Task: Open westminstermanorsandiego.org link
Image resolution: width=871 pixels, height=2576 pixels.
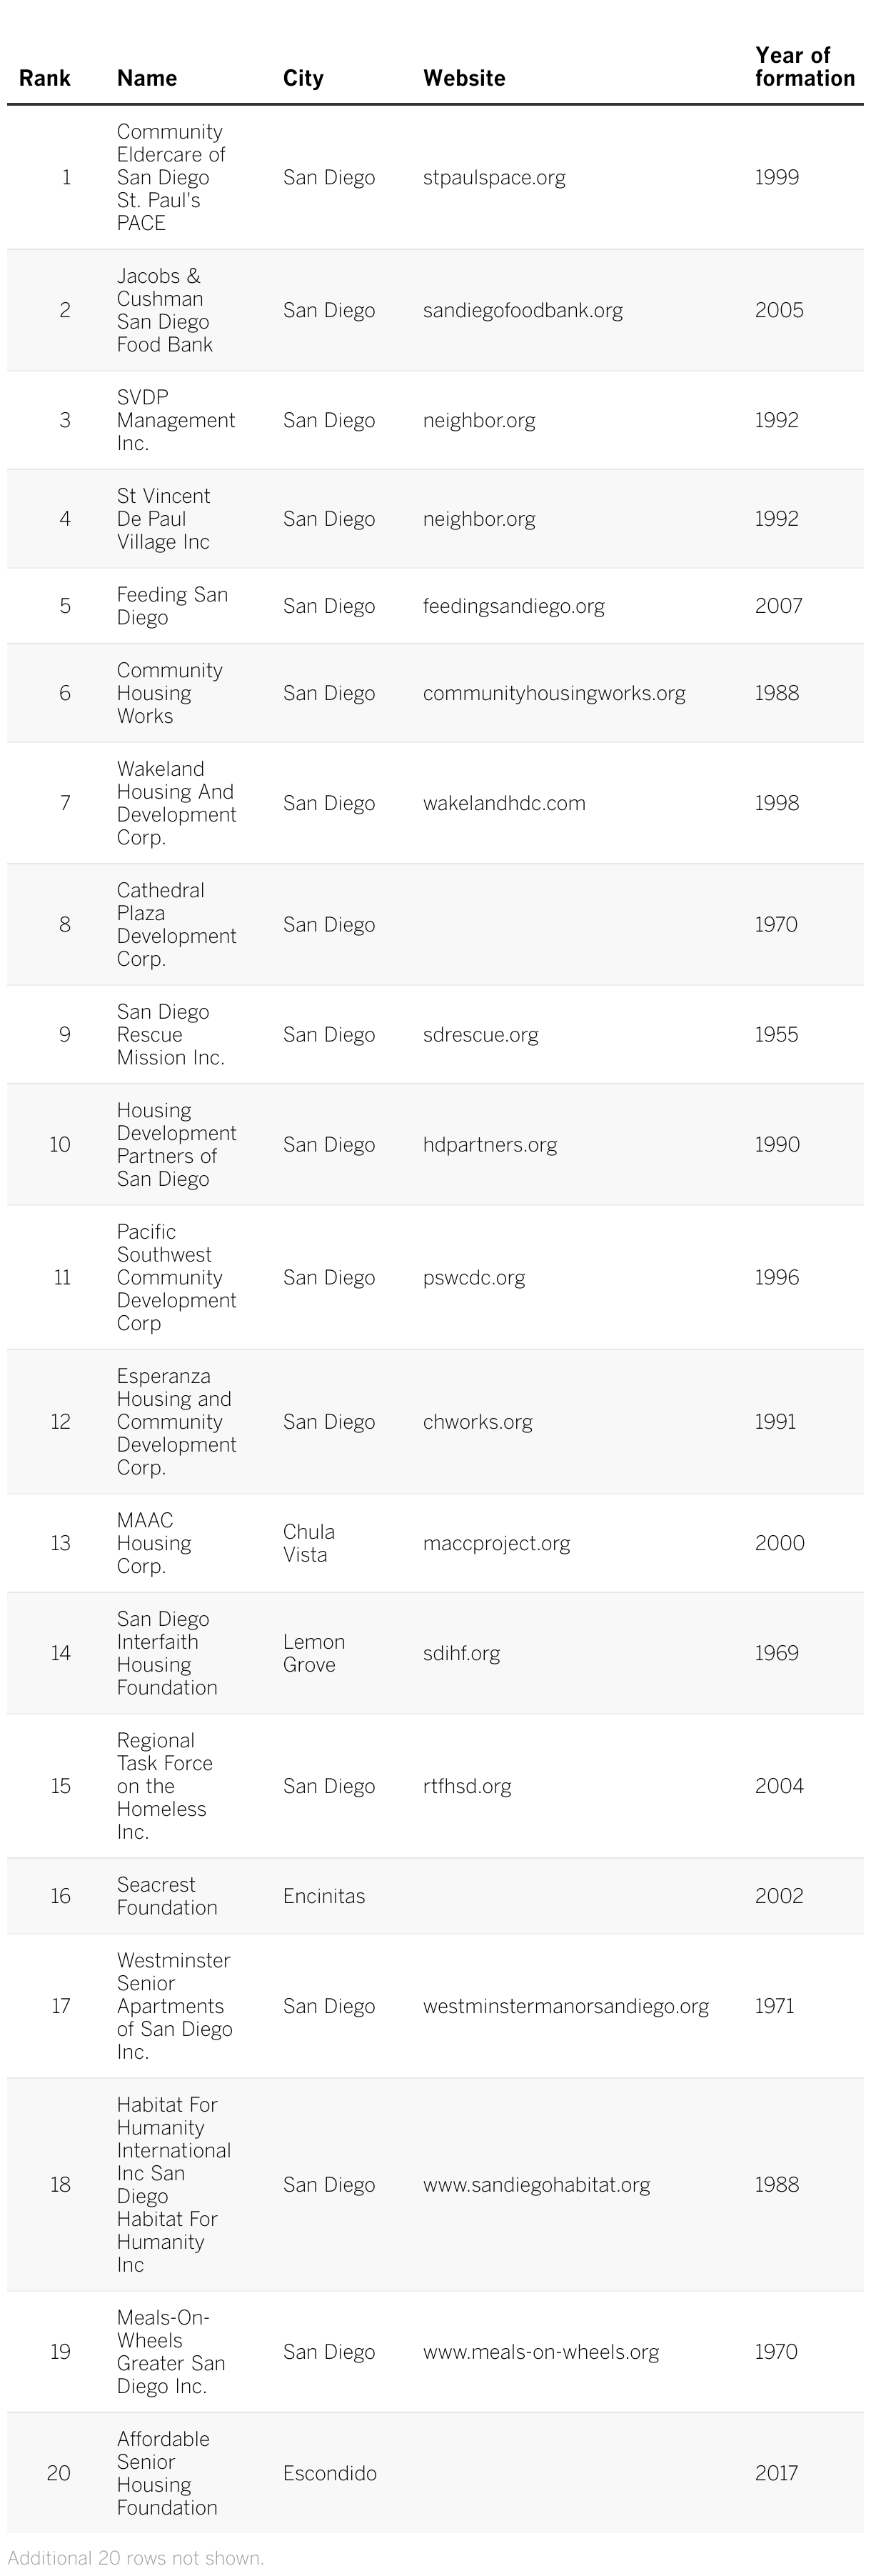Action: click(x=565, y=2006)
